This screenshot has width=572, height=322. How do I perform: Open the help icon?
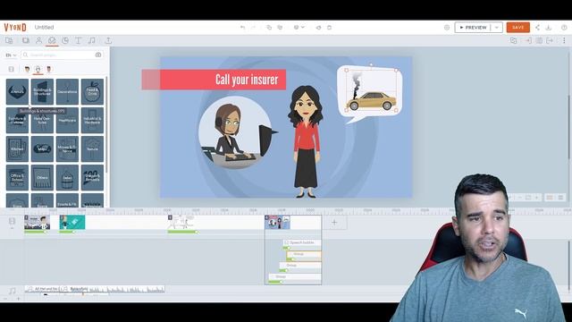tap(564, 28)
